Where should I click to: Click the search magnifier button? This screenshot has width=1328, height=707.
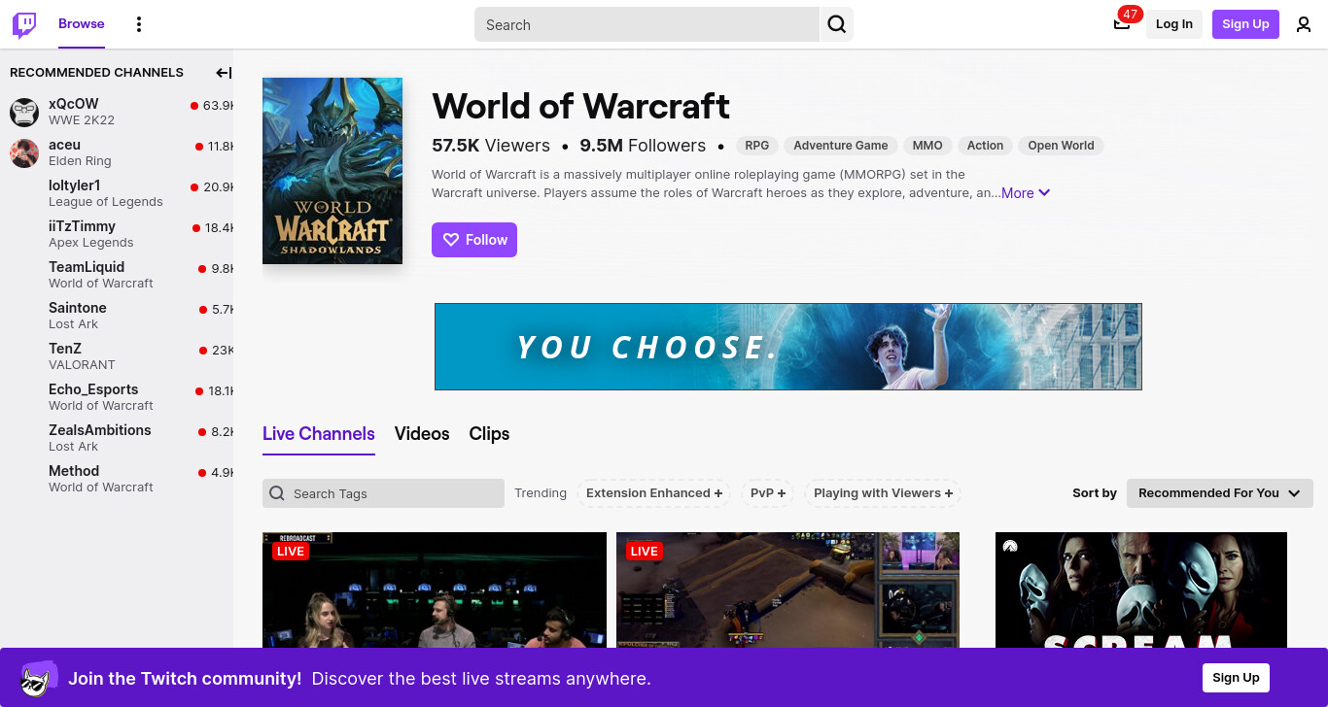[x=836, y=24]
